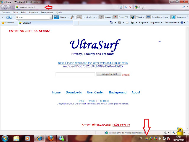Click the Privacy link
The image size is (189, 142).
[91, 101]
